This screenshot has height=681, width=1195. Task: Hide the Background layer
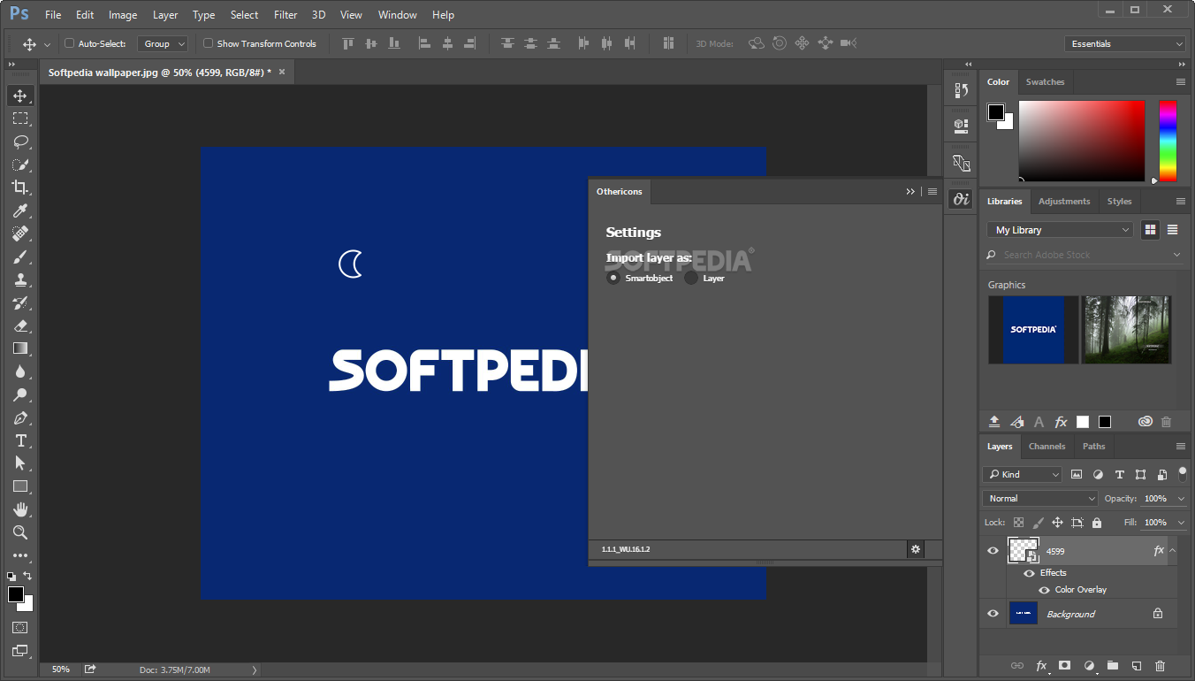point(993,614)
